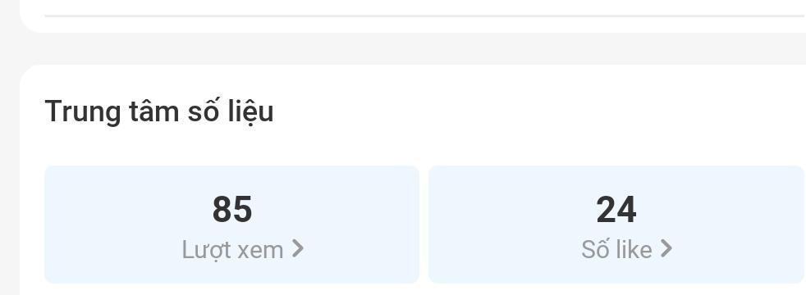The height and width of the screenshot is (295, 806).
Task: Expand view details via Lượt xem arrow
Action: point(298,249)
